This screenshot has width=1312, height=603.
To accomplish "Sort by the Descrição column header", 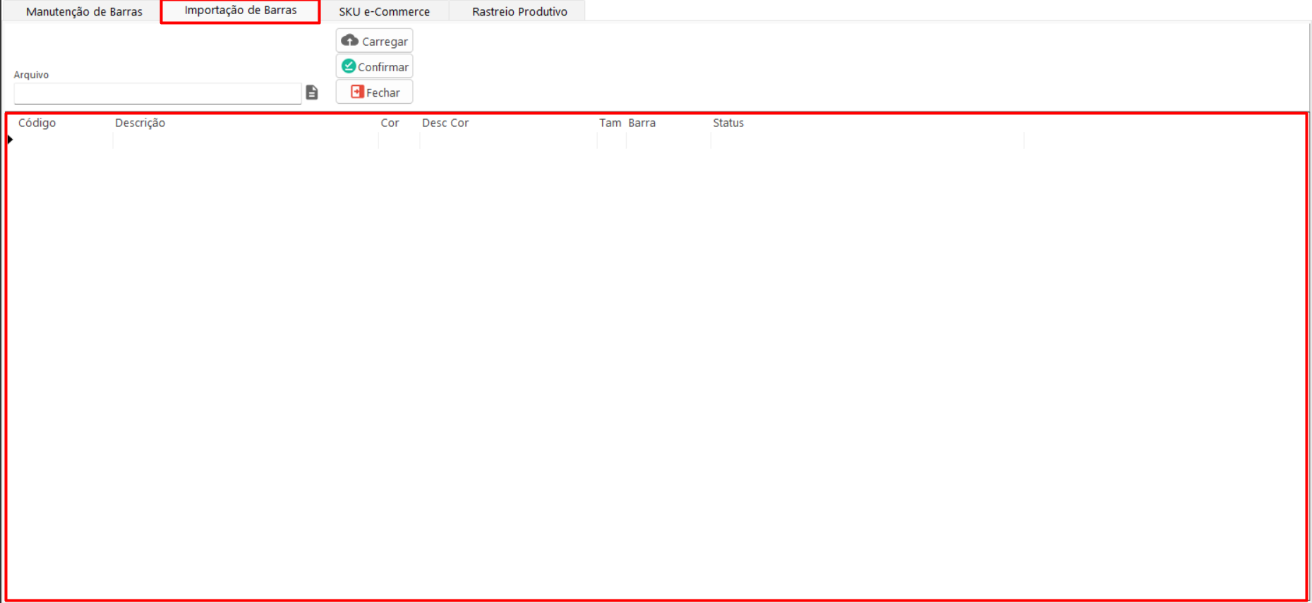I will pos(140,123).
